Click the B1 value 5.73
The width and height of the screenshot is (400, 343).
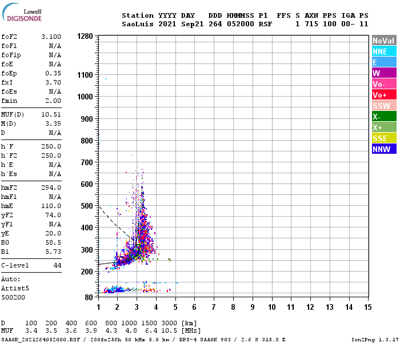[x=53, y=252]
